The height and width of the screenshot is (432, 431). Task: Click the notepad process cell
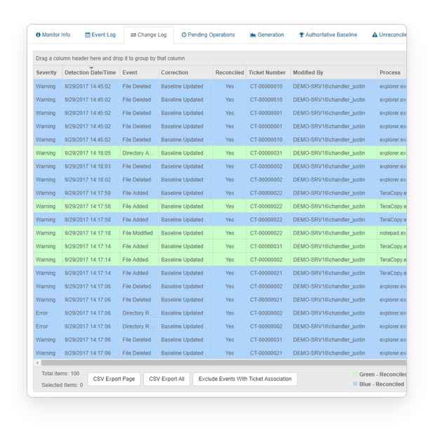tap(392, 233)
